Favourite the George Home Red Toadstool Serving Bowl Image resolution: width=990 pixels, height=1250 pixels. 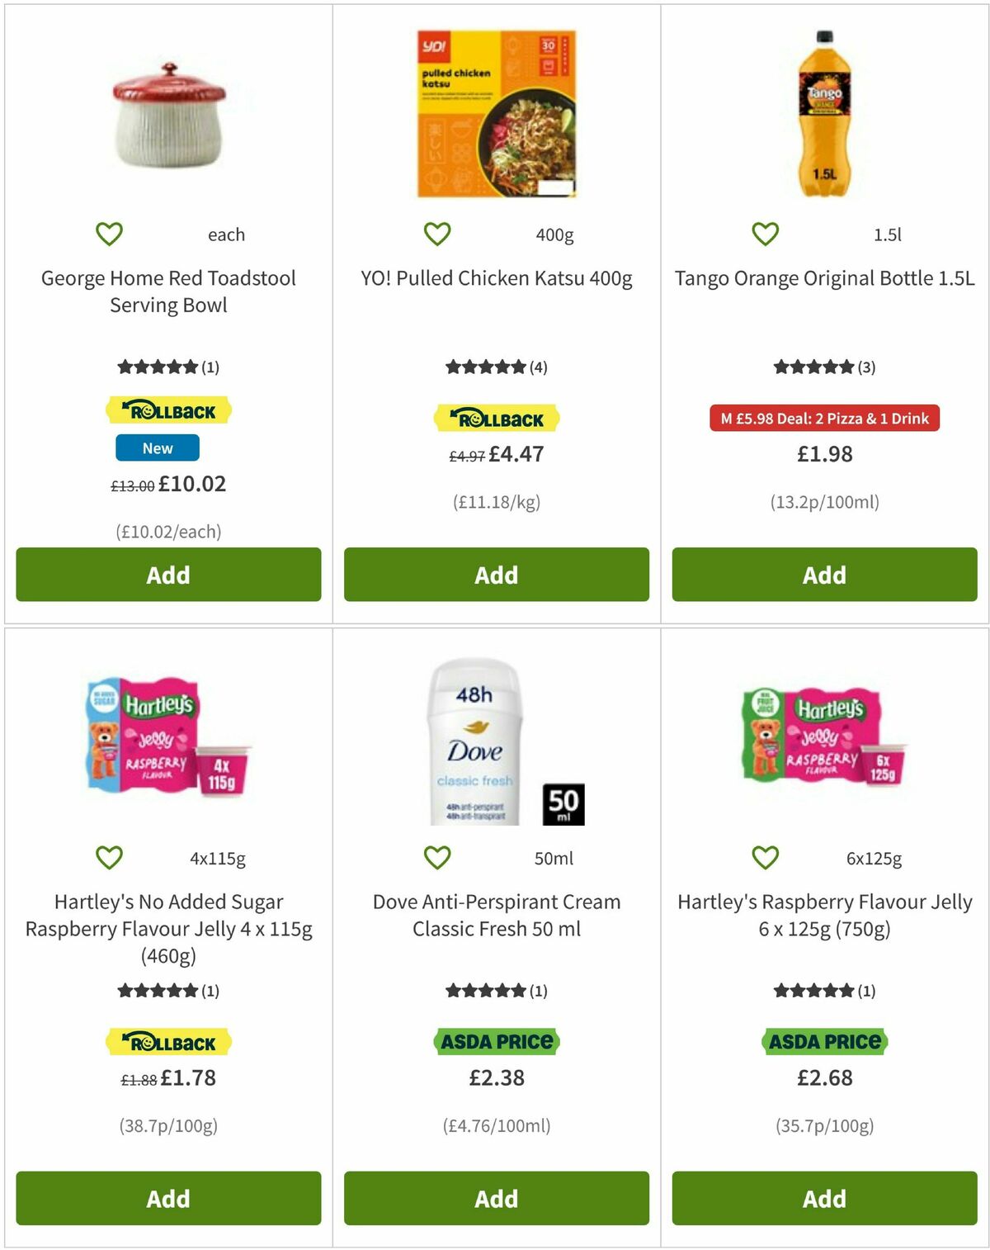(110, 234)
